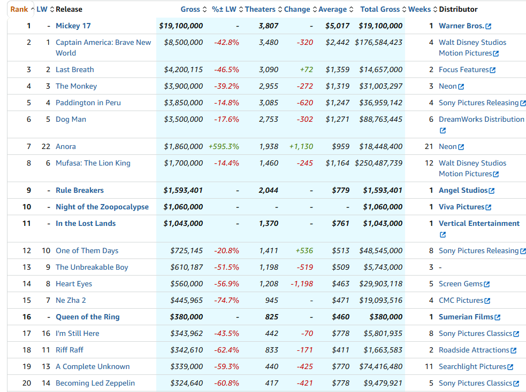Sort by Gross column header

[x=190, y=9]
